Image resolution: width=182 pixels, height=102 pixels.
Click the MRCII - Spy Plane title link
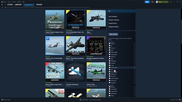pos(75,58)
